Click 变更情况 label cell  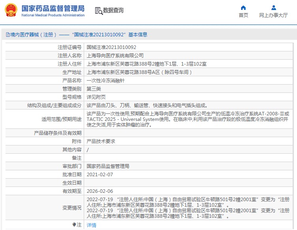72,208
